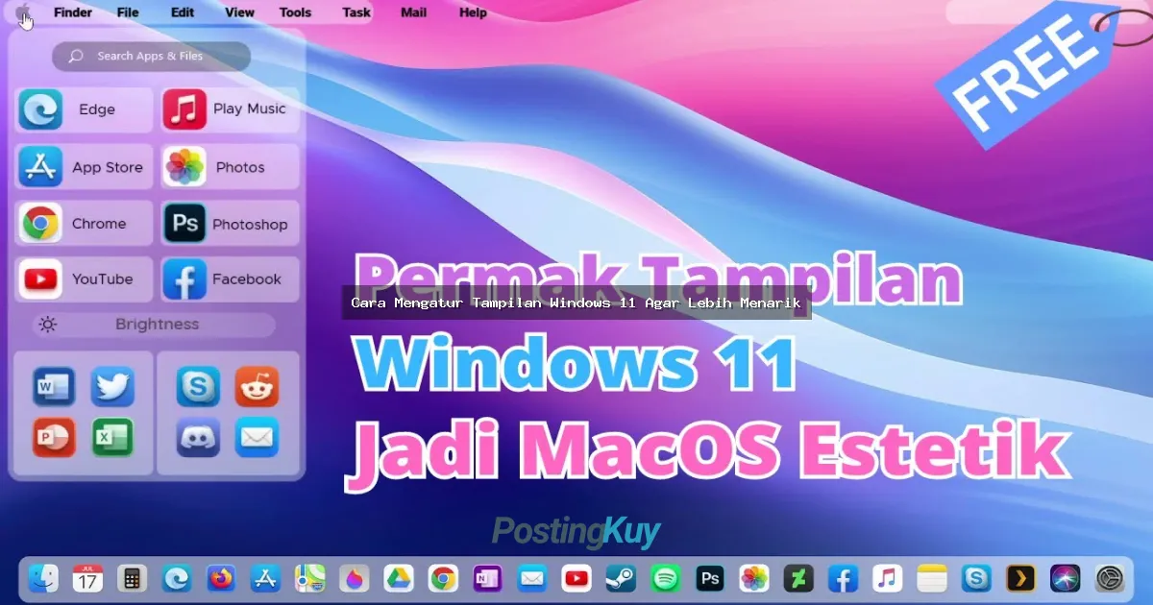Viewport: 1153px width, 605px height.
Task: Open the Skype icon in launcher panel
Action: [198, 387]
